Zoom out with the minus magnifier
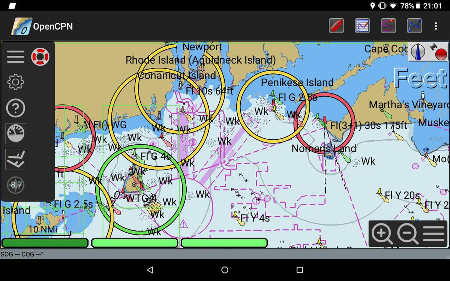 tap(408, 234)
